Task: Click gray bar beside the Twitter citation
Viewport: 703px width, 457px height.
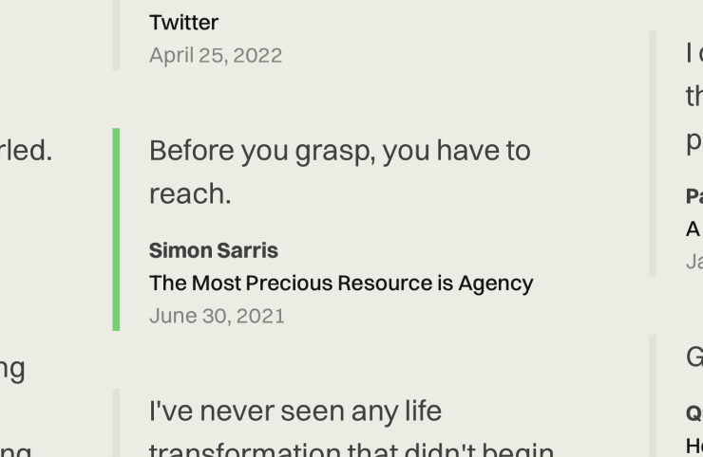Action: click(x=116, y=35)
